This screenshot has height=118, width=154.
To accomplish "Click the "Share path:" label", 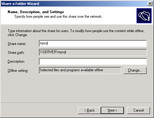I will pos(16,53).
